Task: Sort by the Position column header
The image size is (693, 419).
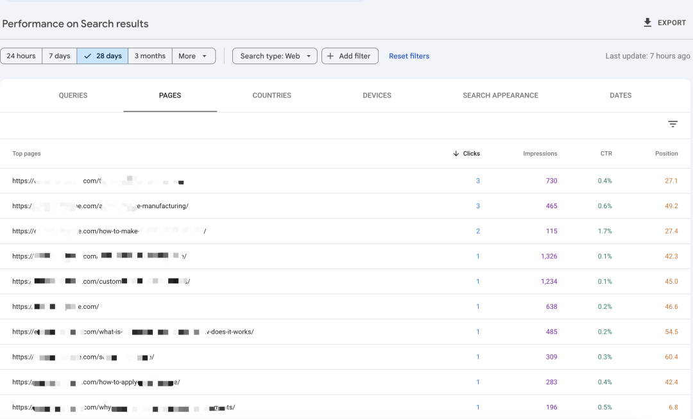Action: coord(667,154)
